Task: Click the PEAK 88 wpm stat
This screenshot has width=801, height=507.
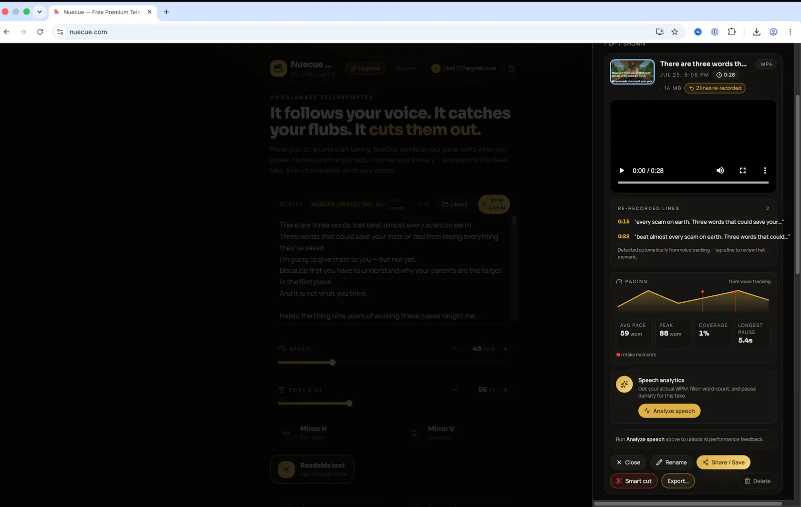Action: pyautogui.click(x=673, y=333)
